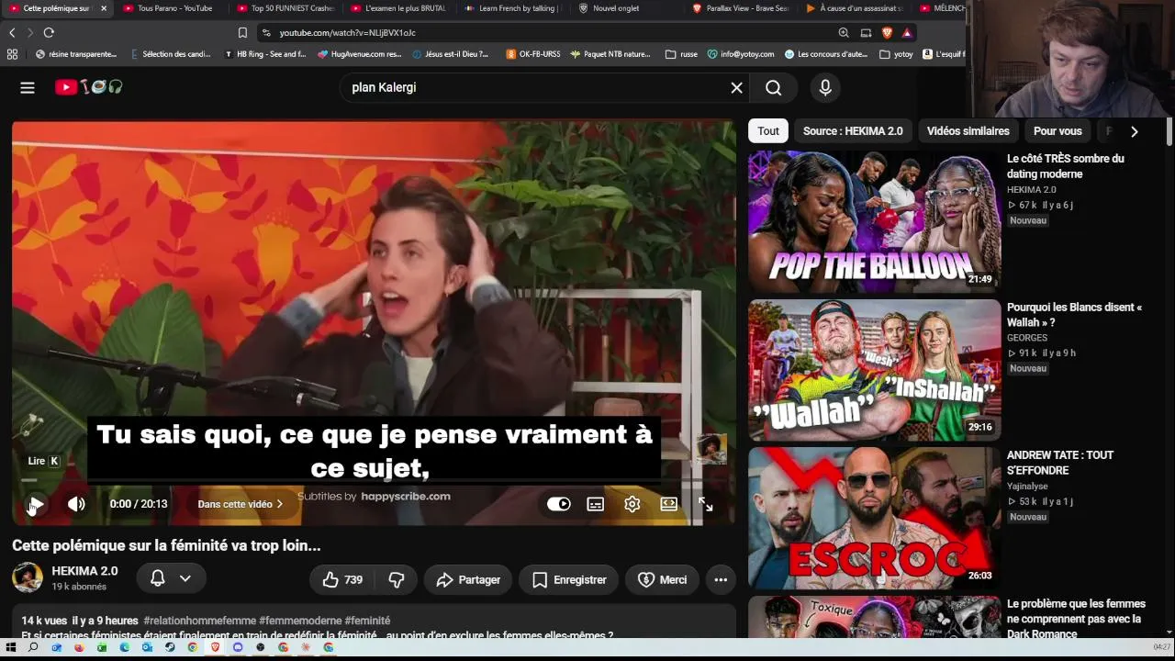Open the 'russe' bookmarks folder
Screen dimensions: 1175x661
[681, 54]
